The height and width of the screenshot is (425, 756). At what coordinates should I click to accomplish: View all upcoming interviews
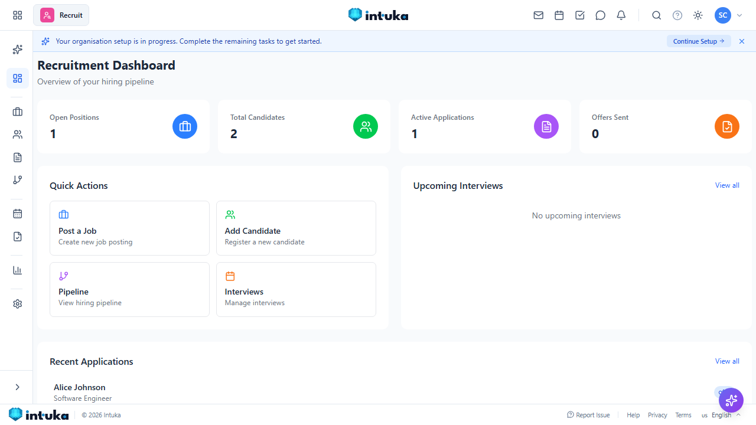click(x=727, y=185)
